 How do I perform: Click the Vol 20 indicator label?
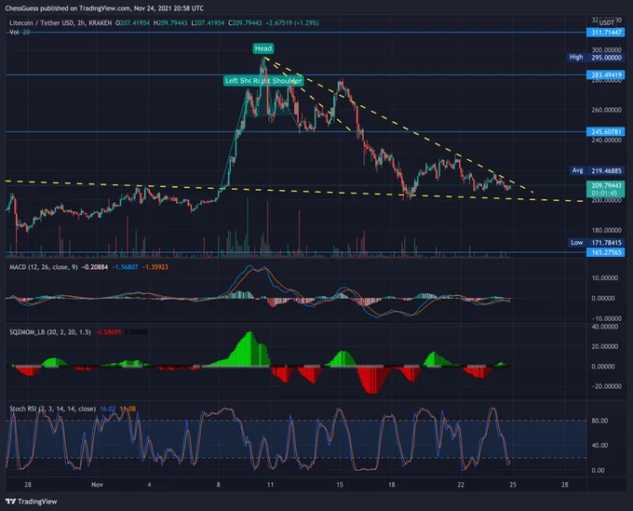tap(20, 32)
